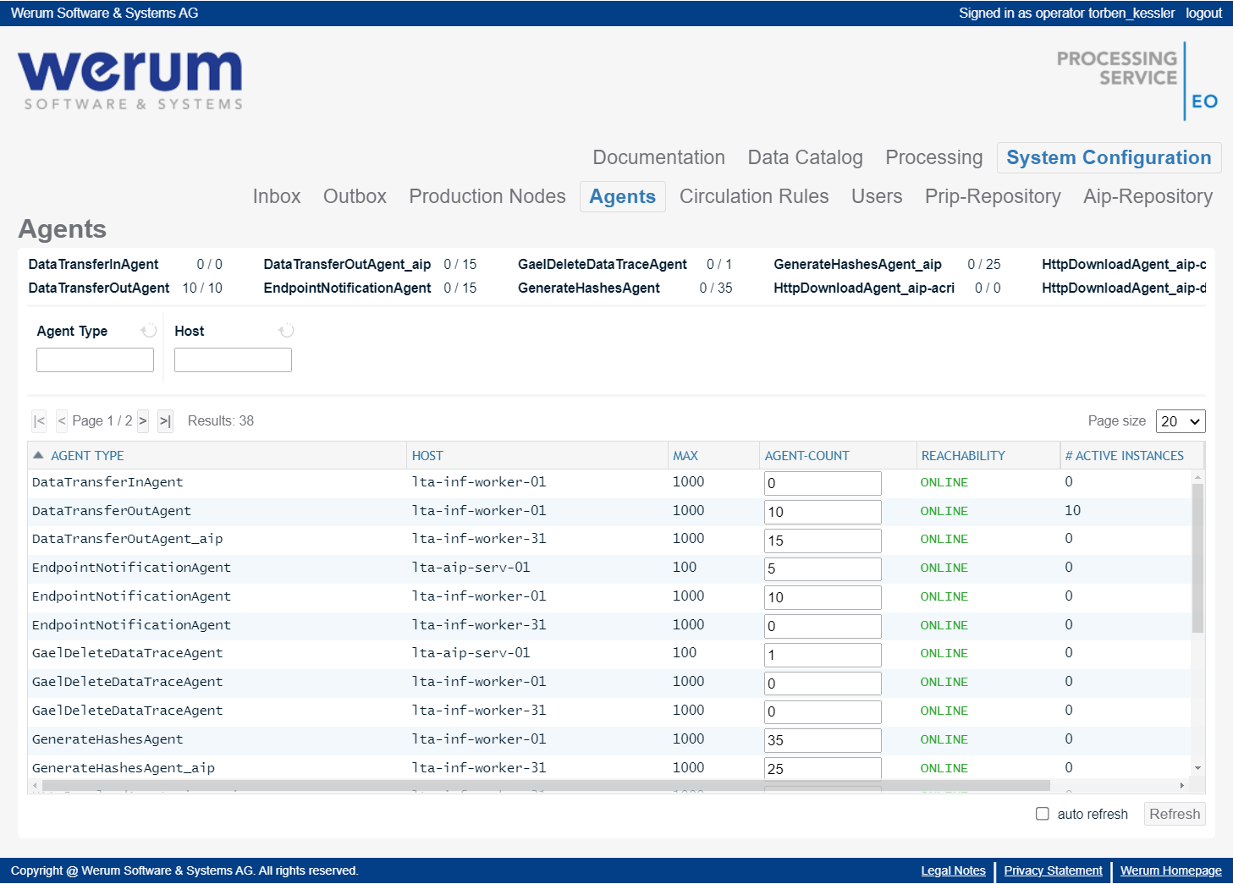Viewport: 1233px width, 884px height.
Task: Edit agent count for DataTransferOutAgent_aip
Action: [x=823, y=541]
